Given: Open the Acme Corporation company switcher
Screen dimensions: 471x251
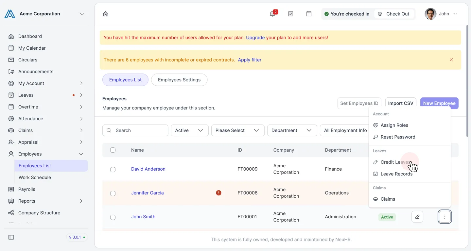Looking at the screenshot, I should [82, 14].
